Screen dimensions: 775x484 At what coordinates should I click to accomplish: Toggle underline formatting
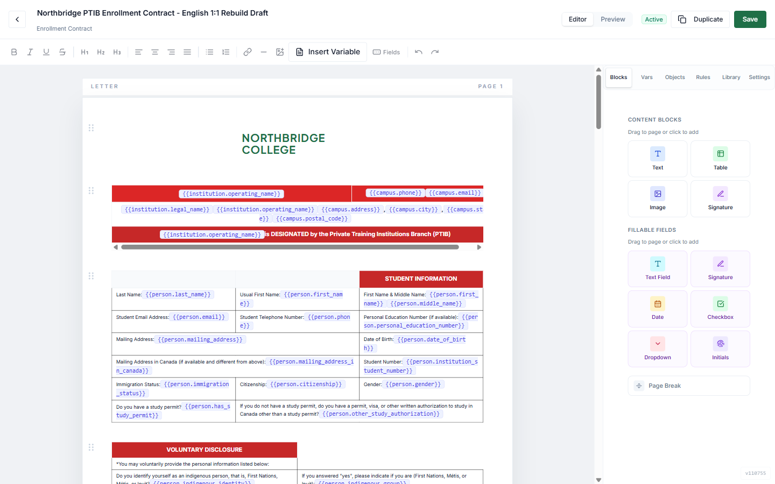46,52
